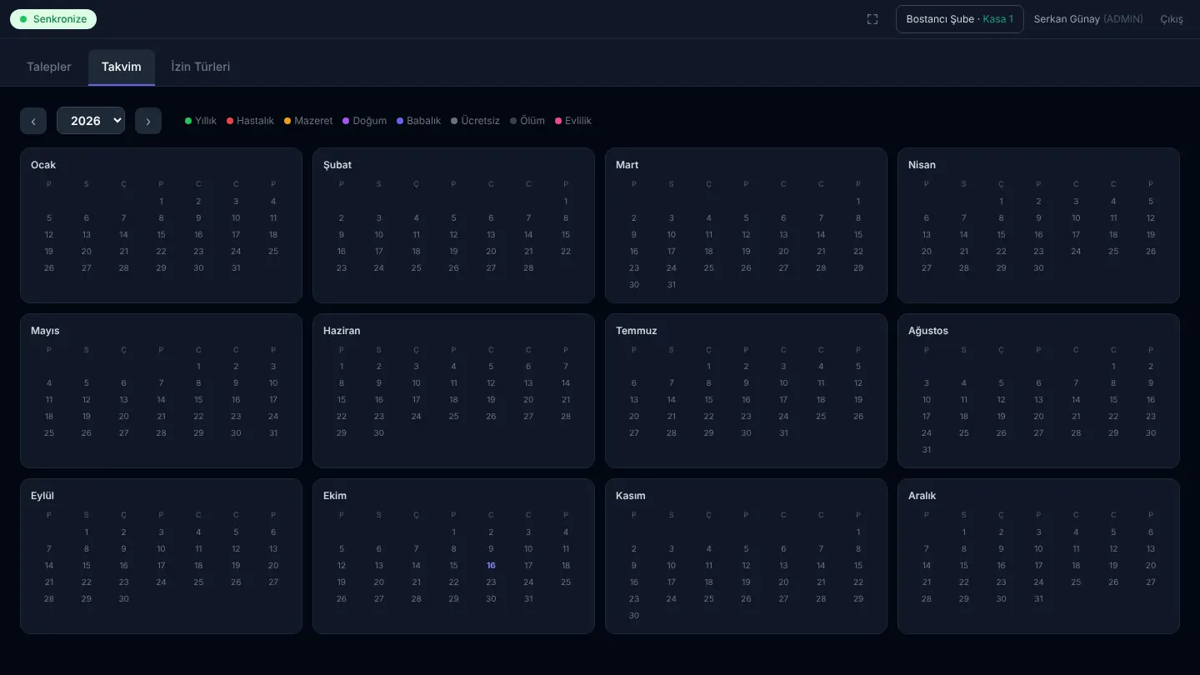1200x675 pixels.
Task: Click the Çıkış logout link
Action: [1172, 19]
